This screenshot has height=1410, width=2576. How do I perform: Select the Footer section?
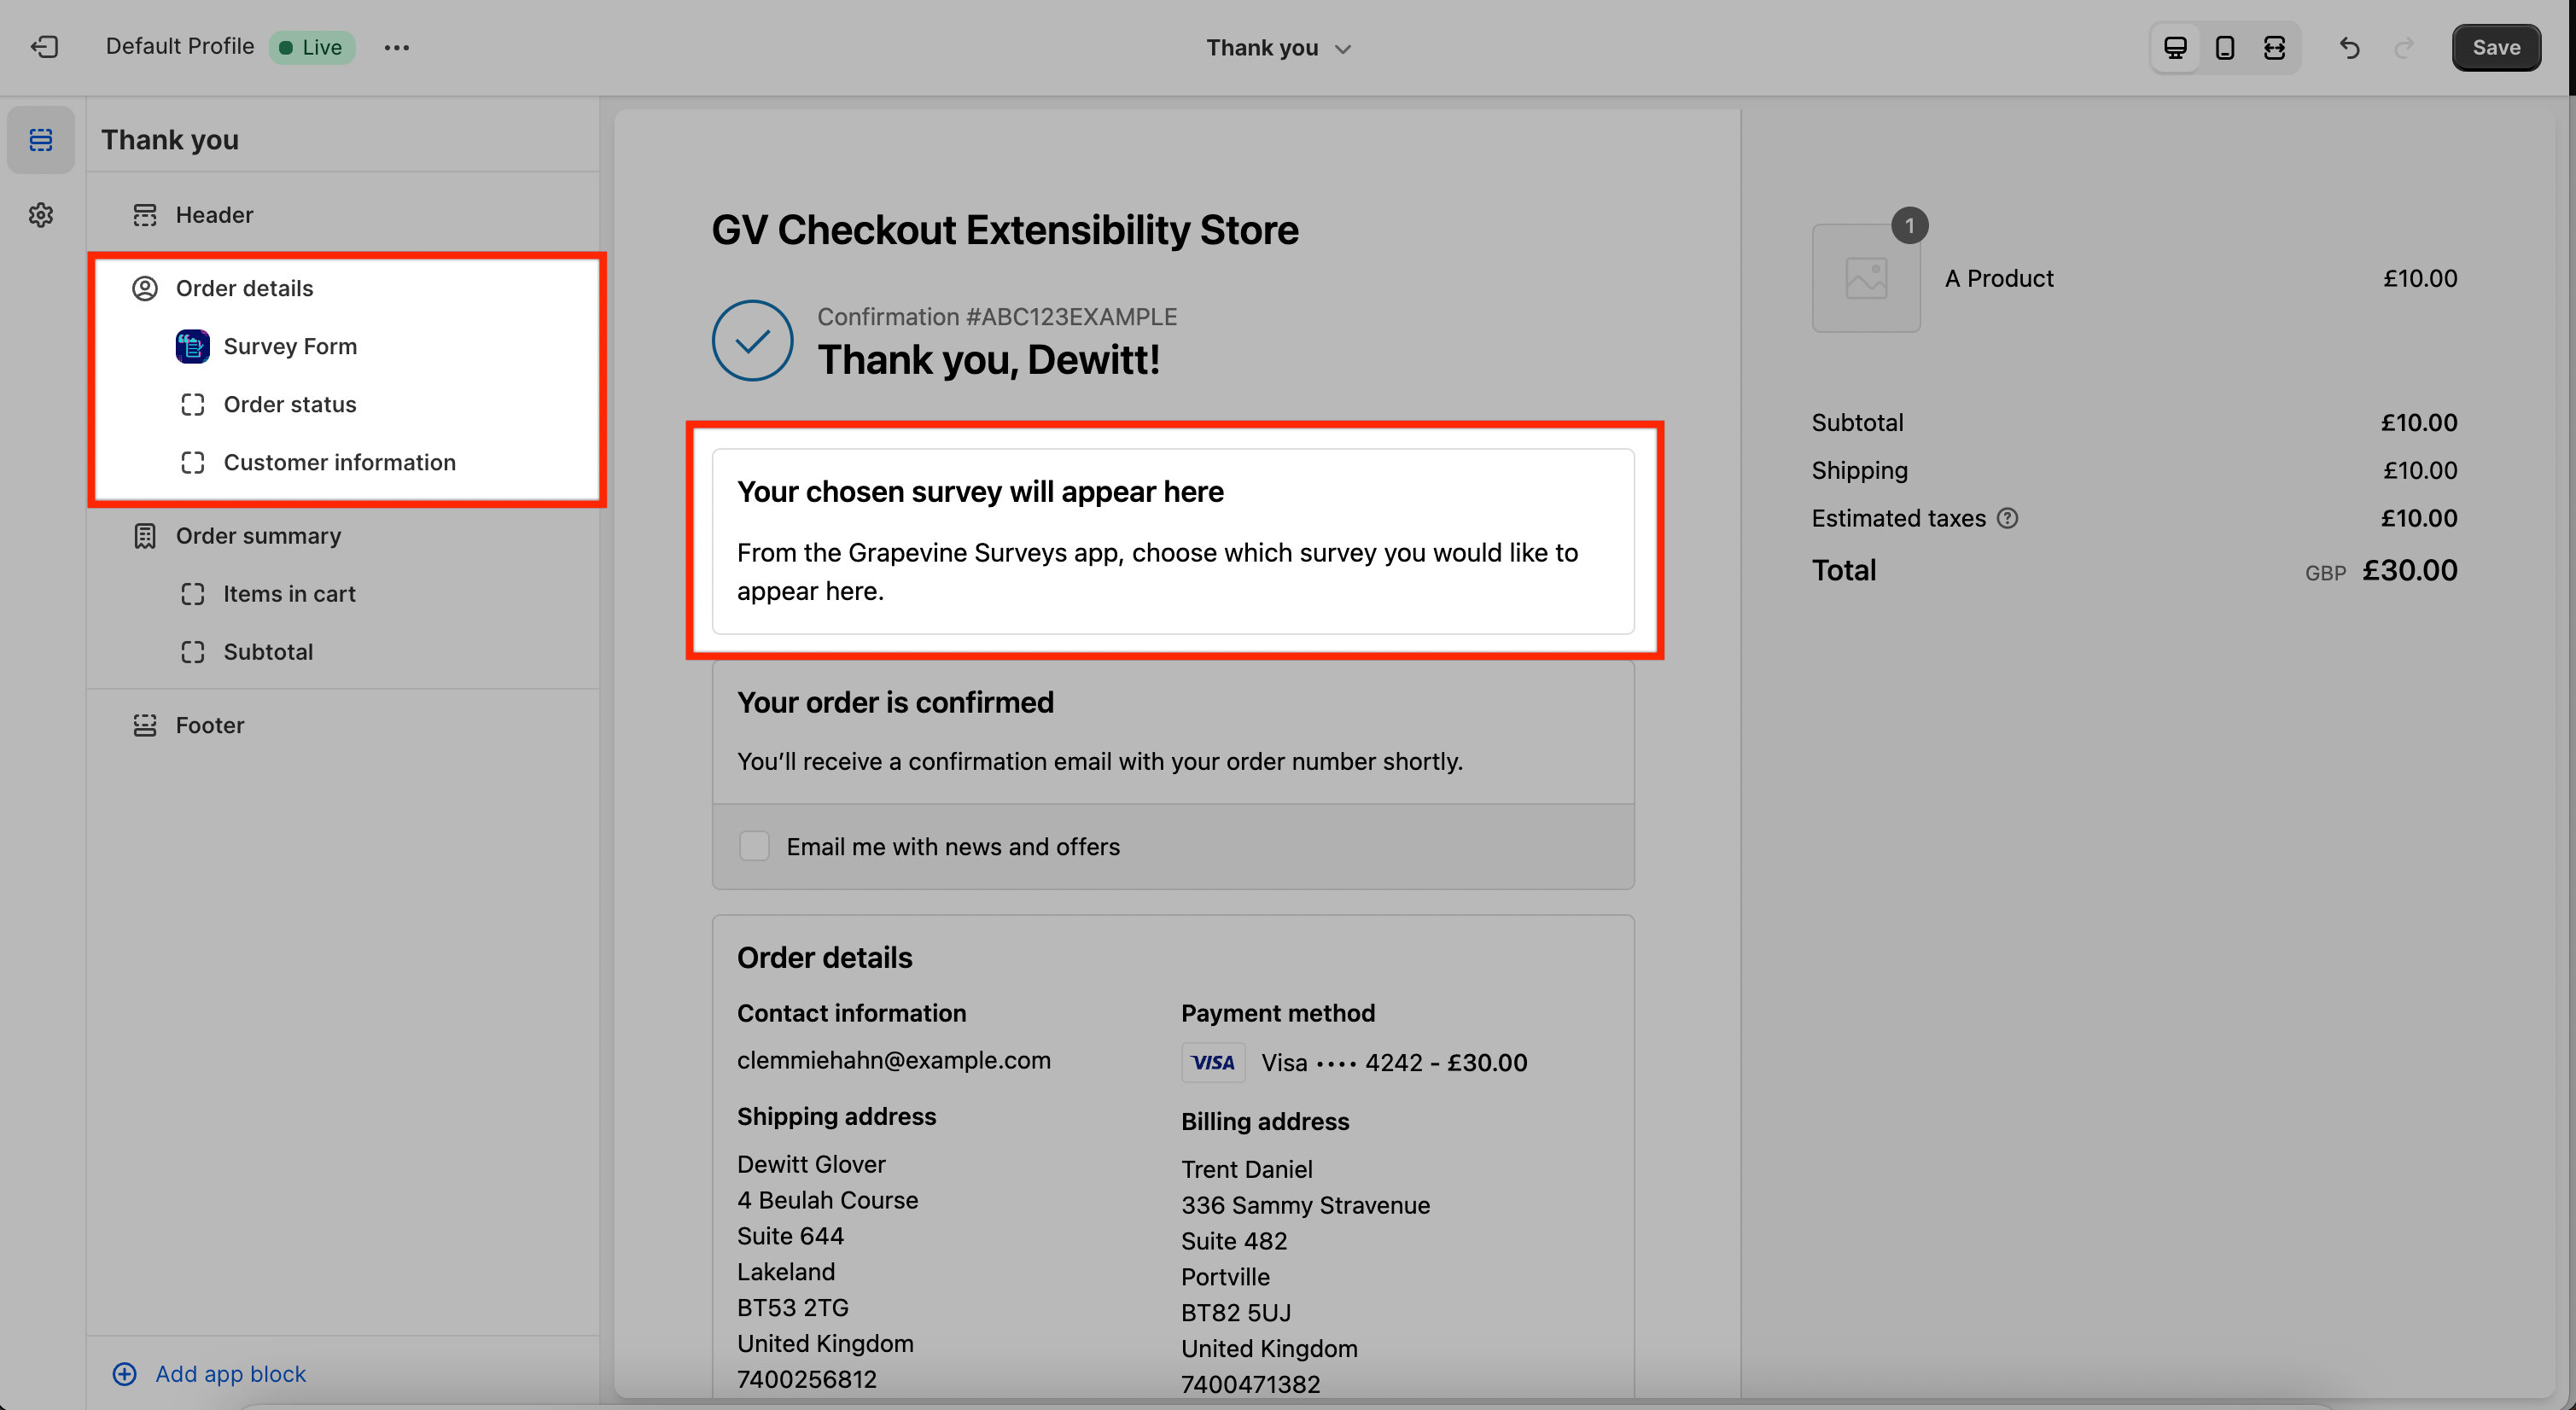(209, 725)
